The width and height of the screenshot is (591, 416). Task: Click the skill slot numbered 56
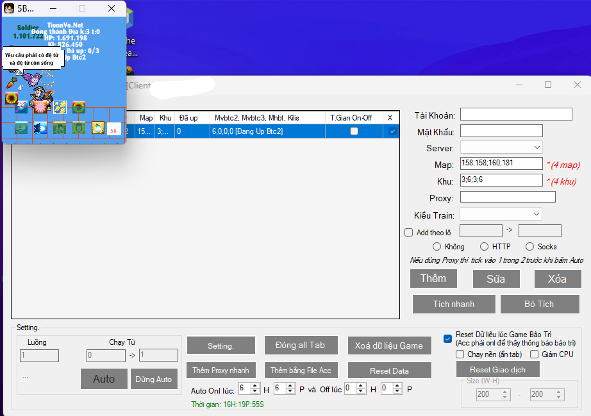point(113,129)
